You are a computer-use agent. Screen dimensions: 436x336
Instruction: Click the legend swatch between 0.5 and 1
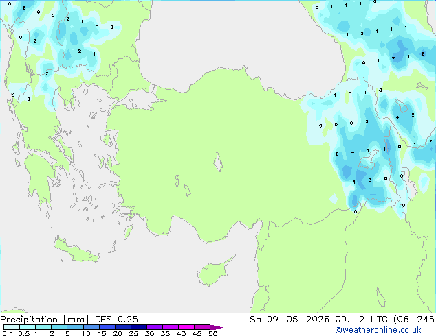(x=28, y=327)
